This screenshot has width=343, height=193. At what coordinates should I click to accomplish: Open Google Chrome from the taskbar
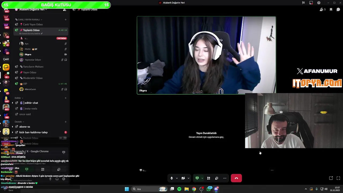194,189
